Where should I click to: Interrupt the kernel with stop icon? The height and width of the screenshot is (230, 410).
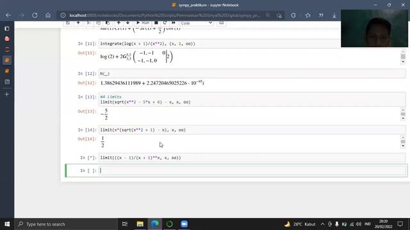[x=156, y=23]
